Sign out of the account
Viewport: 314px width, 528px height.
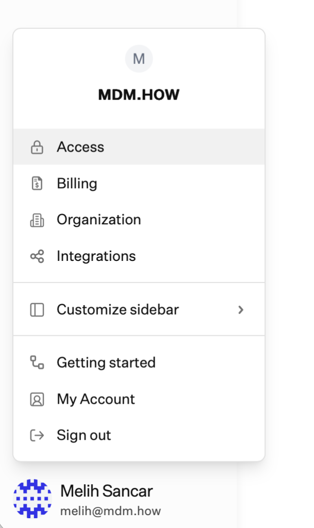(x=139, y=435)
